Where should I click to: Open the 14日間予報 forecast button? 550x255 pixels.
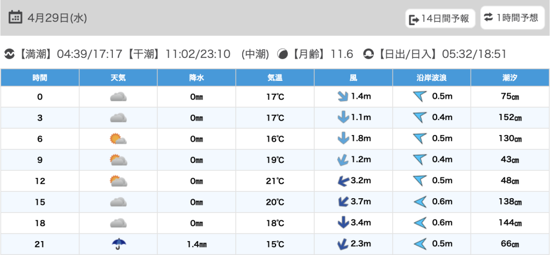pyautogui.click(x=440, y=19)
